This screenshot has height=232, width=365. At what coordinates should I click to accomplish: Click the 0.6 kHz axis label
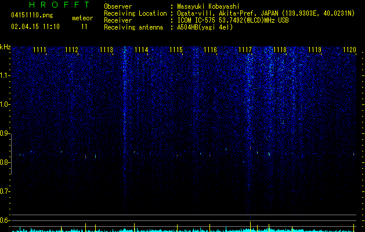point(5,220)
